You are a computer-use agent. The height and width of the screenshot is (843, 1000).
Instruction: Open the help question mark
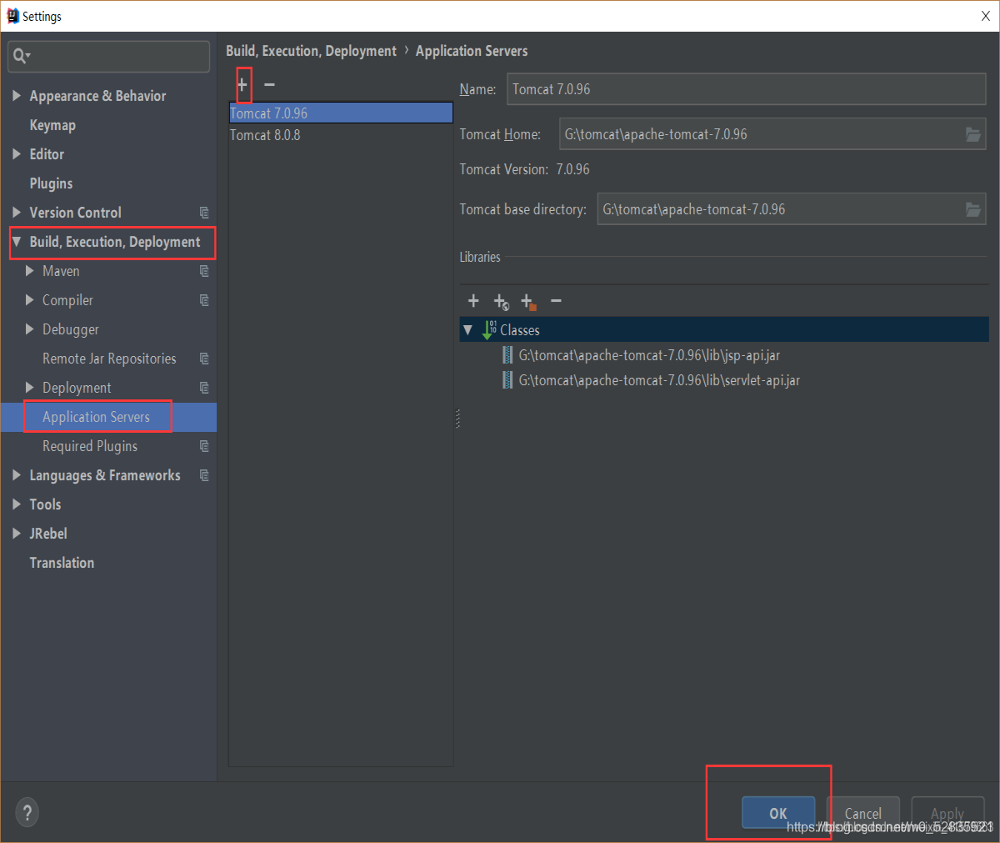[x=27, y=812]
